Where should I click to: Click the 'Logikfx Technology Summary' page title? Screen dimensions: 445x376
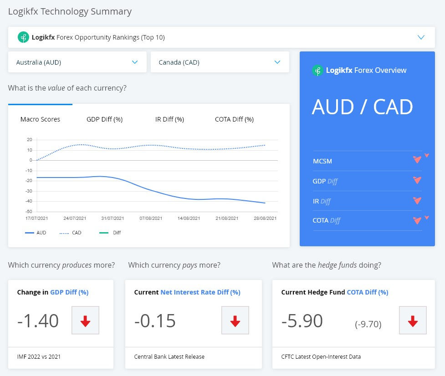coord(70,11)
